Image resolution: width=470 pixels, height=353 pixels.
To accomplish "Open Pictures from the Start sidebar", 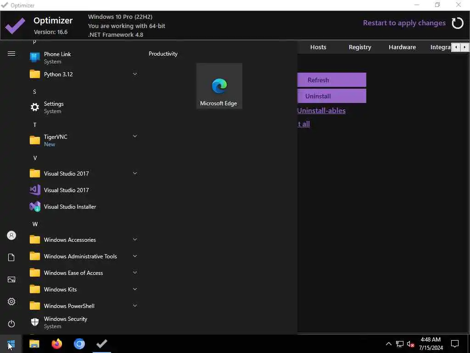I will pos(11,279).
